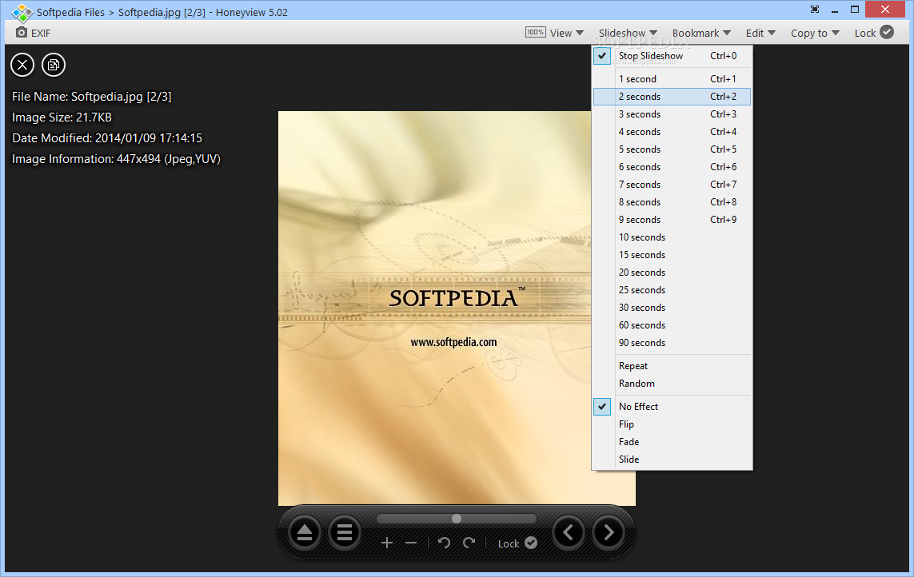Click the Image Information 447x494 line
This screenshot has height=577, width=914.
tap(116, 159)
